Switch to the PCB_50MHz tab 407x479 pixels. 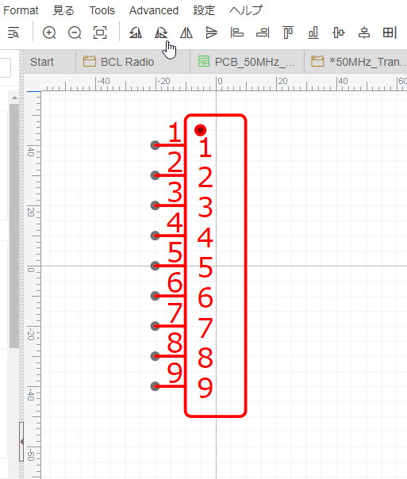pyautogui.click(x=247, y=62)
